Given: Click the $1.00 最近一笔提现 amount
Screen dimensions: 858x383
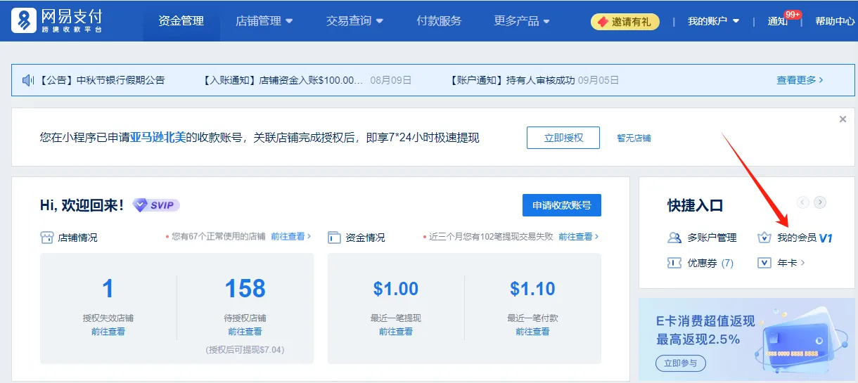Looking at the screenshot, I should [396, 289].
